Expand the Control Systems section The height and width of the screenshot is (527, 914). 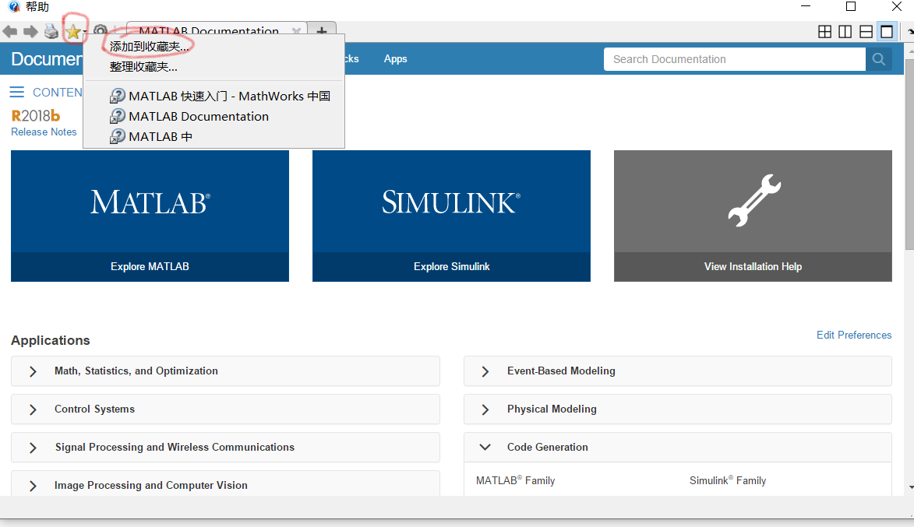click(x=225, y=409)
